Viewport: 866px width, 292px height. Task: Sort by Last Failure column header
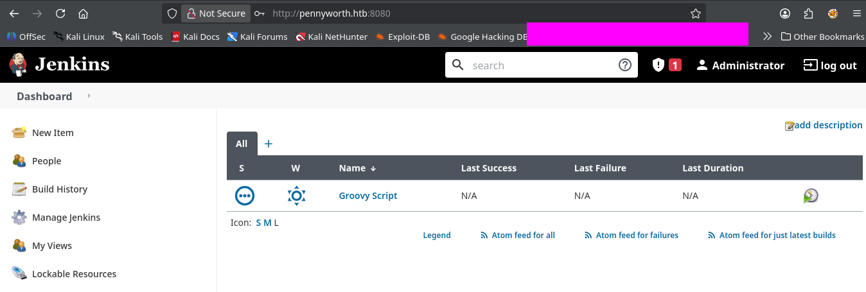tap(600, 168)
